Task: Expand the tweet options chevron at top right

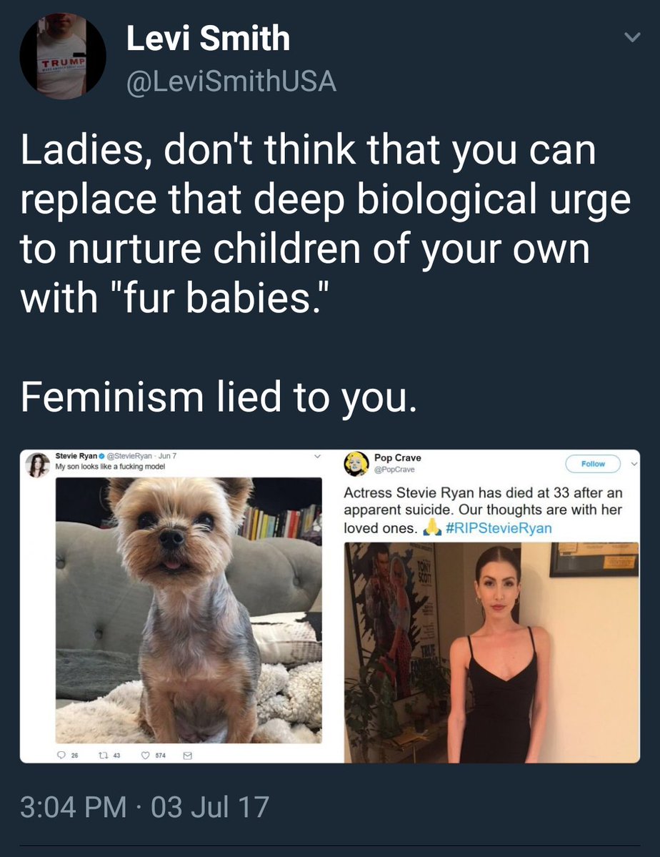Action: click(x=632, y=37)
